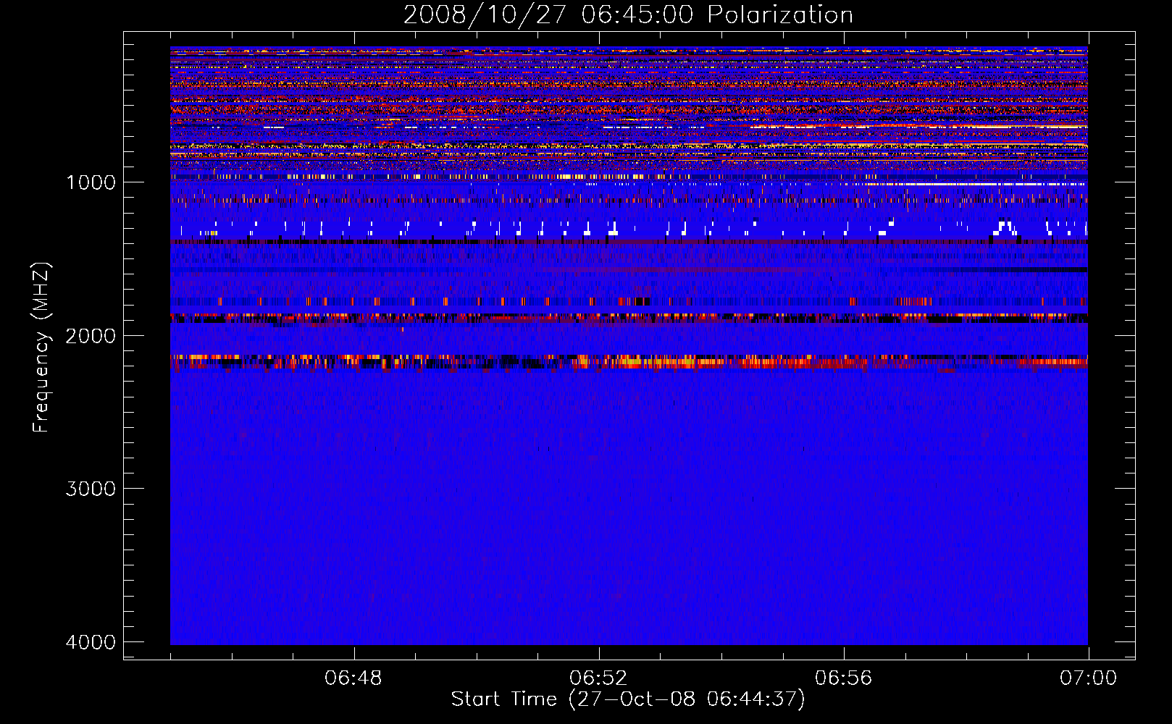Click the 2000 frequency tick label
Viewport: 1172px width, 724px height.
pyautogui.click(x=91, y=335)
